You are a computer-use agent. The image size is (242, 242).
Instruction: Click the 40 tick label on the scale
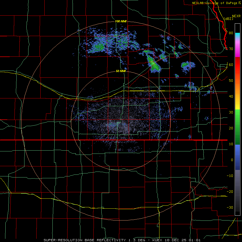[x=231, y=97]
